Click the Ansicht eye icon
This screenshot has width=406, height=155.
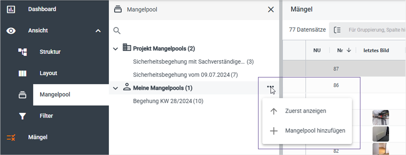pos(11,31)
